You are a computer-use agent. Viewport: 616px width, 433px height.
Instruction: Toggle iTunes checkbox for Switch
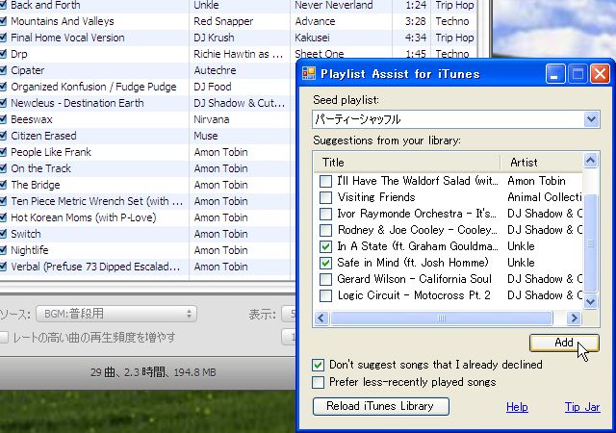click(x=3, y=234)
